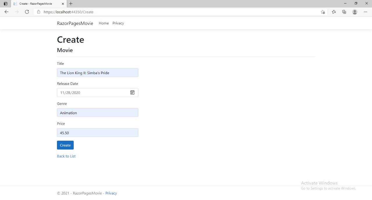Close the Create - RazorPagesMovie tab
Viewport: 372px width, 200px height.
coord(63,4)
